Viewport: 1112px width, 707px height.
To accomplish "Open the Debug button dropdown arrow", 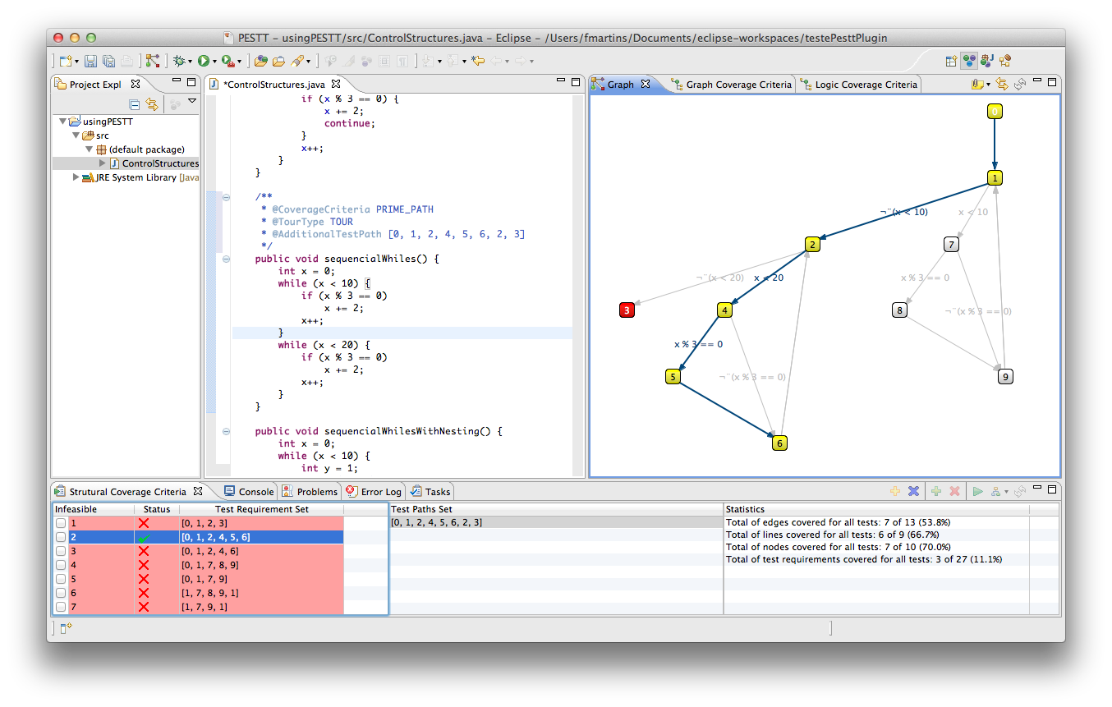I will 190,62.
